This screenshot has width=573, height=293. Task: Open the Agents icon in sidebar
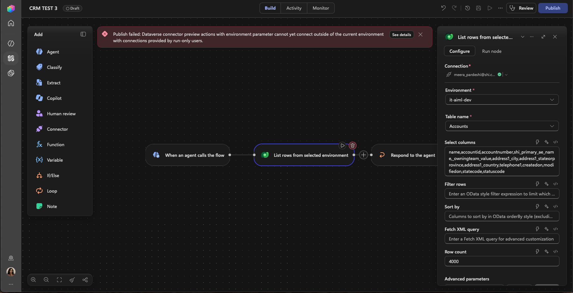point(11,43)
